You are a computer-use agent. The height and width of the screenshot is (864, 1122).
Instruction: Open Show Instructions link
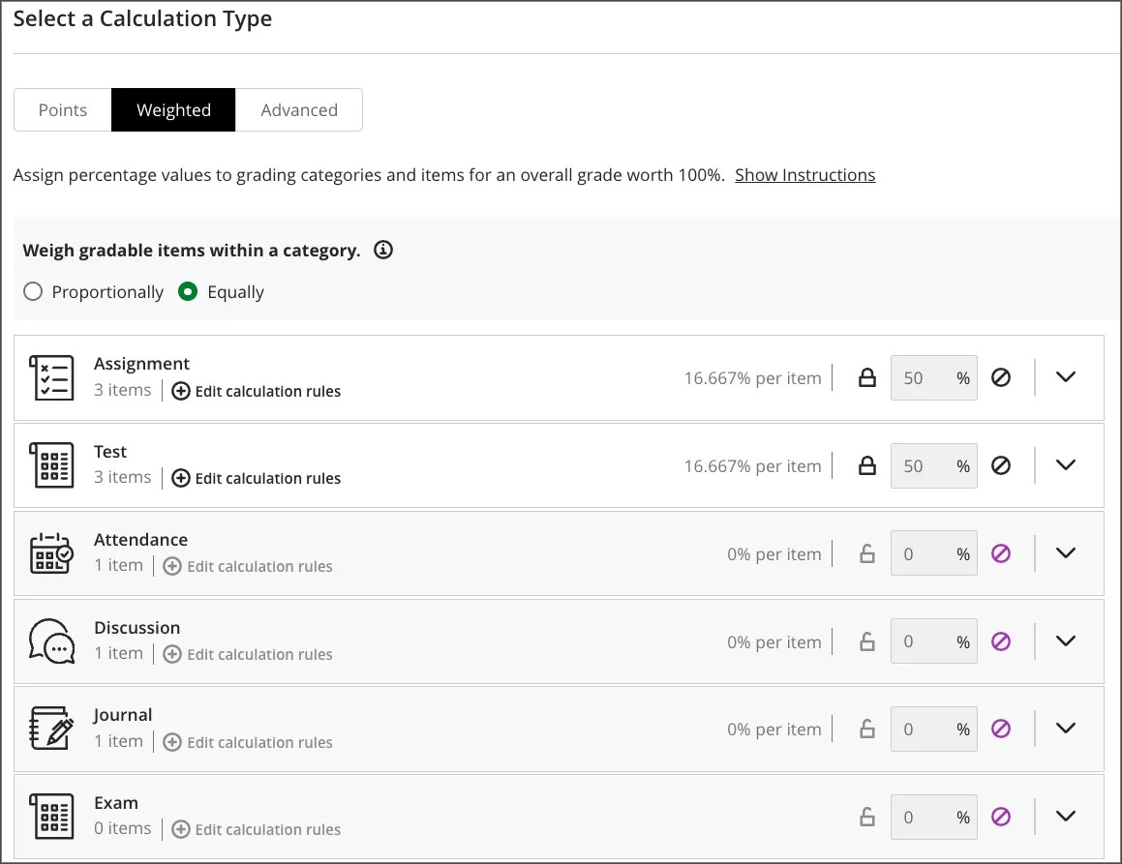(x=804, y=175)
